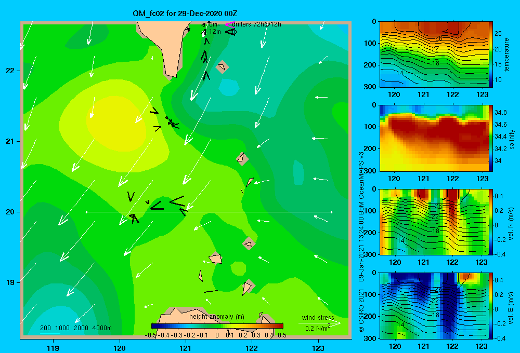Click the main map's longitude label "123"
This screenshot has width=520, height=353.
click(318, 348)
